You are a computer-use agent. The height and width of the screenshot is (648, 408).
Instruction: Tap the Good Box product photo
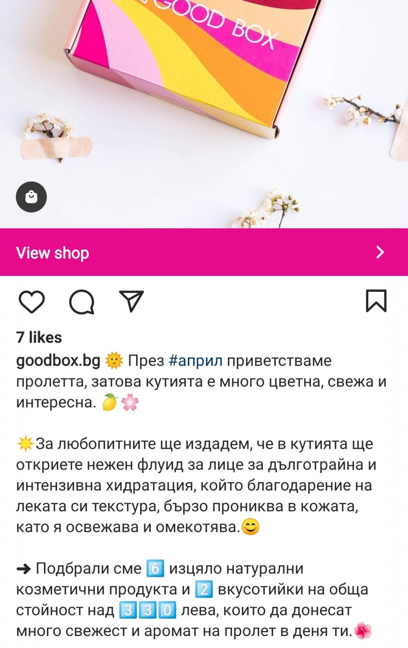click(204, 114)
